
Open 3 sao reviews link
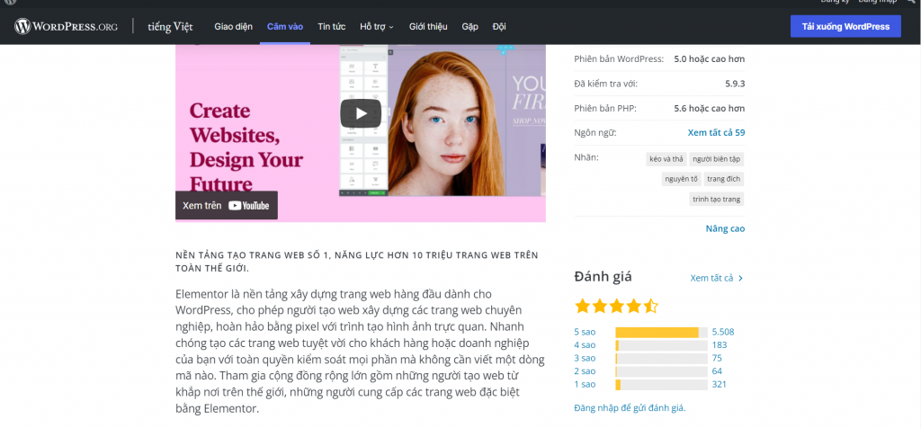click(x=585, y=358)
